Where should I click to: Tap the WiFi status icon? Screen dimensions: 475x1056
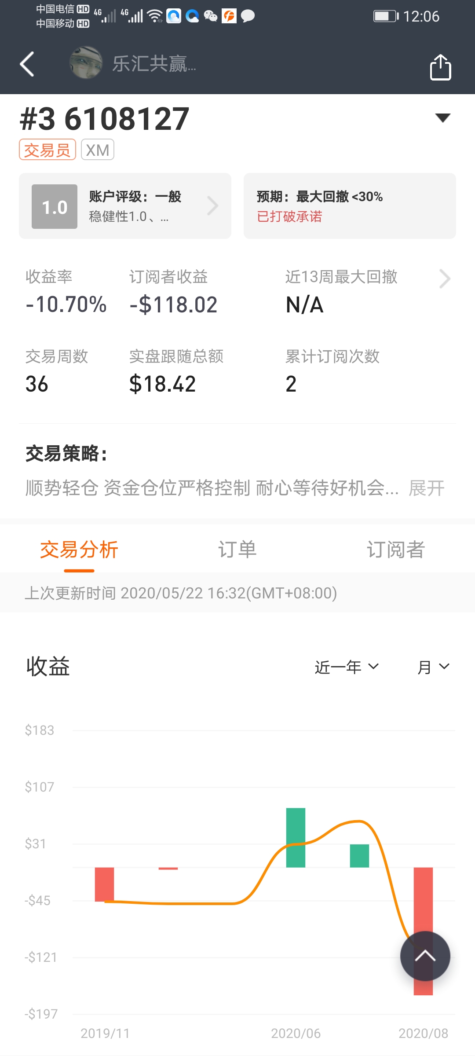pos(154,16)
